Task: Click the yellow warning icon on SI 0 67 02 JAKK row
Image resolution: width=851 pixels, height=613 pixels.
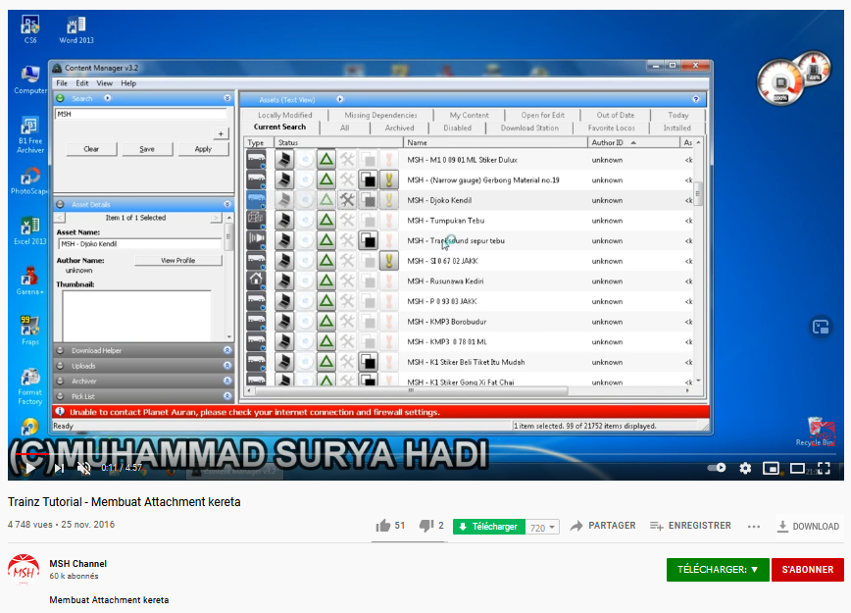Action: click(x=388, y=261)
